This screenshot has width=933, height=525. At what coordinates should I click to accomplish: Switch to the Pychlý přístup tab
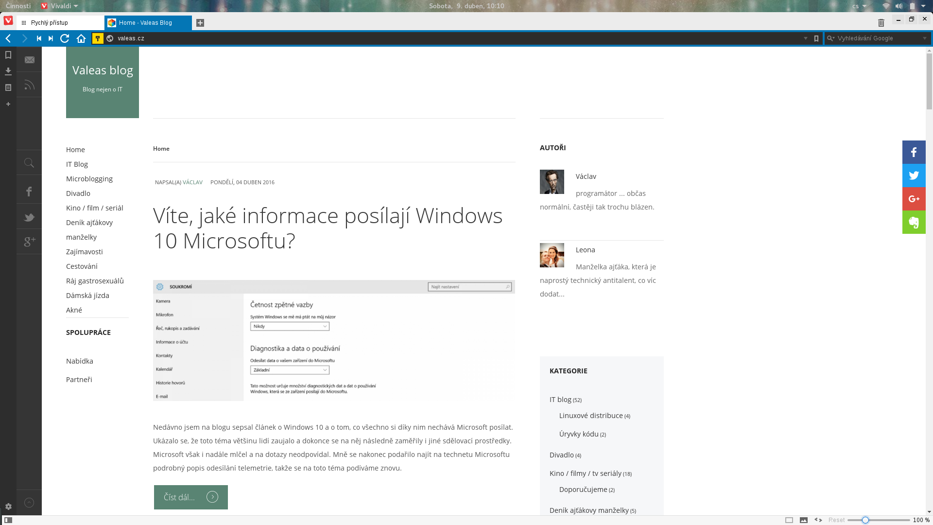click(60, 23)
